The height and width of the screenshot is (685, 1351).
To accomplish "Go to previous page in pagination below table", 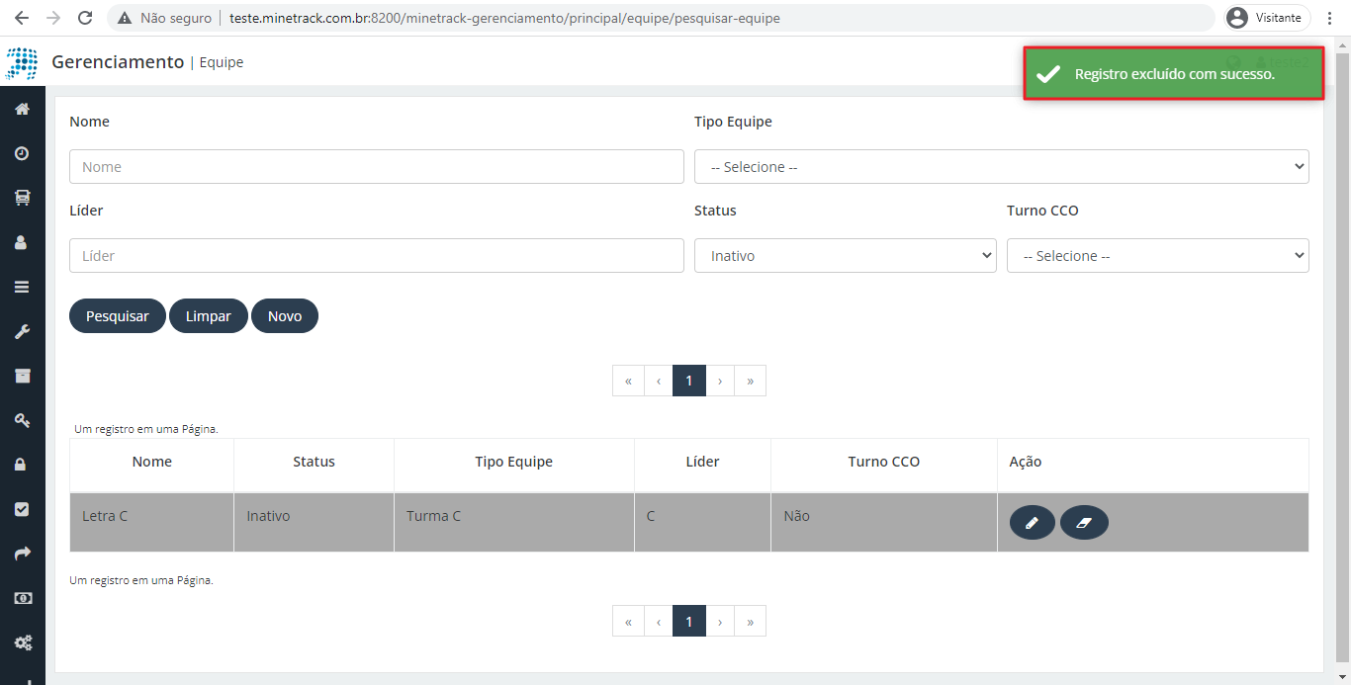I will 659,621.
